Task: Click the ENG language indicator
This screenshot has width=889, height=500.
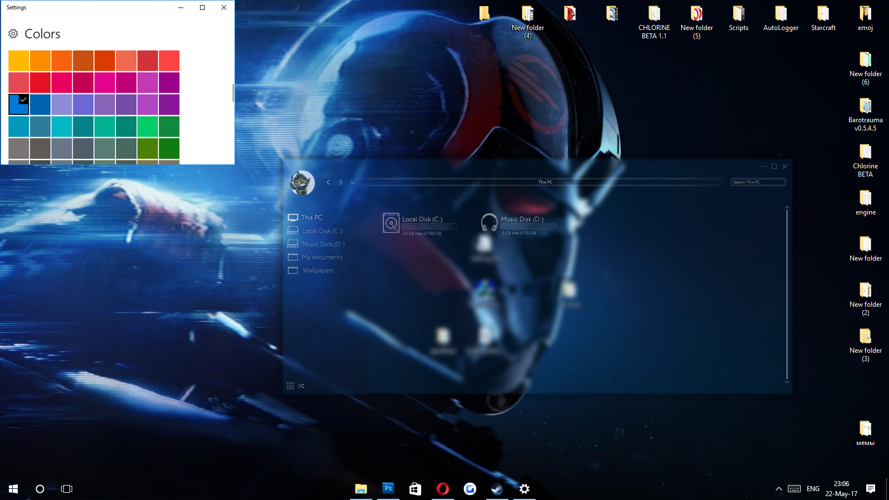Action: (x=813, y=488)
